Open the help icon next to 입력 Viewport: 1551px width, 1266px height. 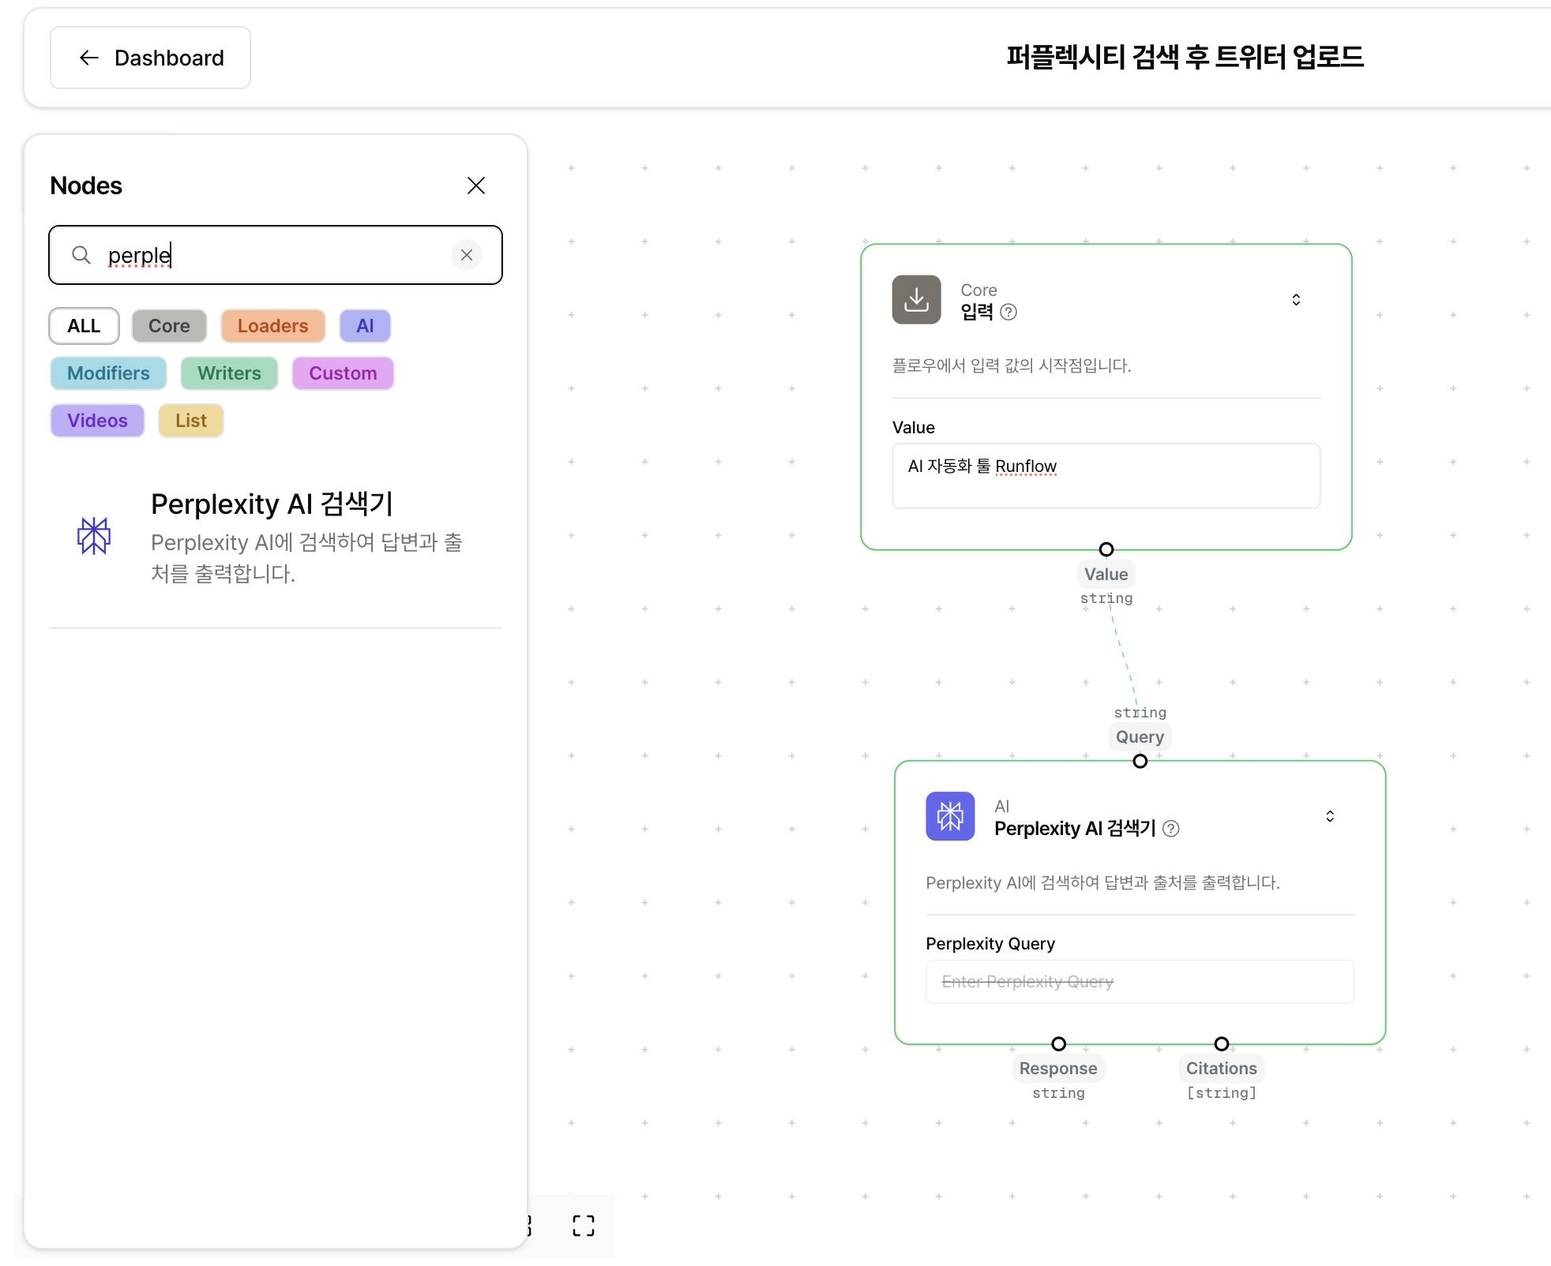coord(1008,312)
